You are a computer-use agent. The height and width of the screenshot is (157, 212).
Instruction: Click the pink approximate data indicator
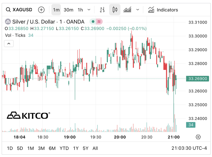point(99,21)
